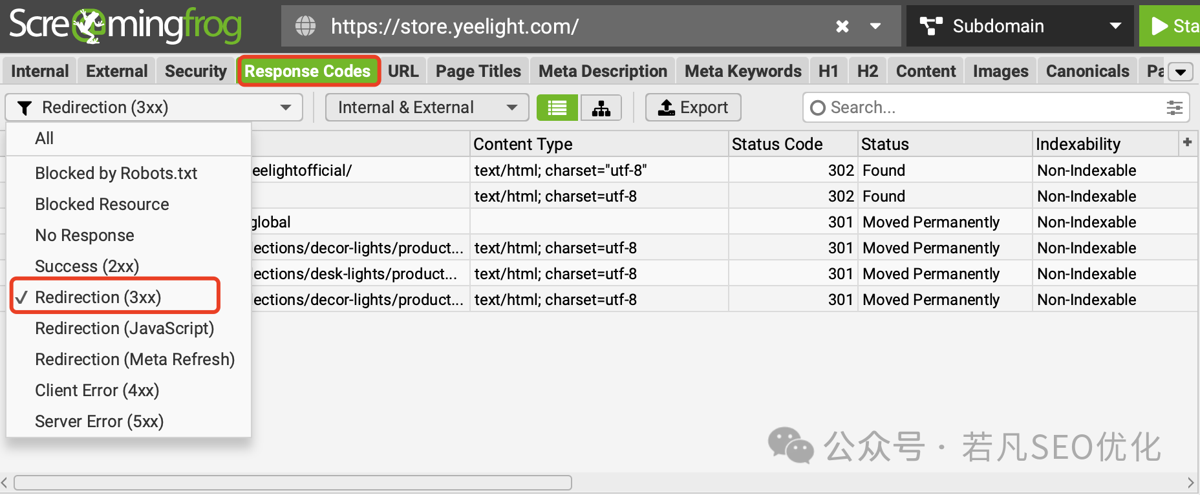Click the funnel filter icon
The height and width of the screenshot is (495, 1200).
(25, 108)
